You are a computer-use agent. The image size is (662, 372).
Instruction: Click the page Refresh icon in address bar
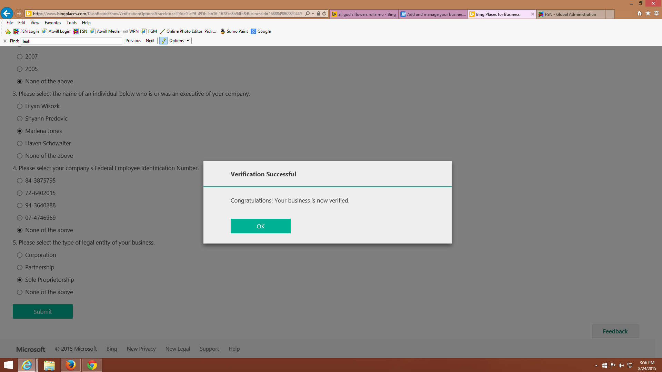coord(324,14)
